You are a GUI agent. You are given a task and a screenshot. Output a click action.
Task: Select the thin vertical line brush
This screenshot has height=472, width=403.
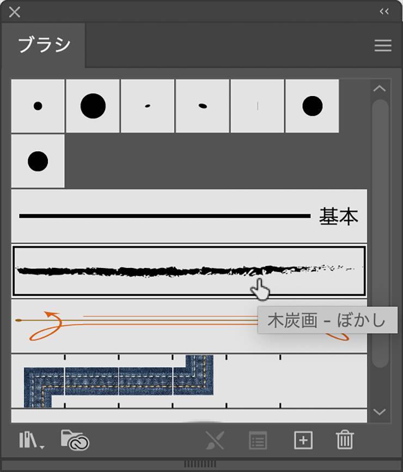(x=257, y=106)
